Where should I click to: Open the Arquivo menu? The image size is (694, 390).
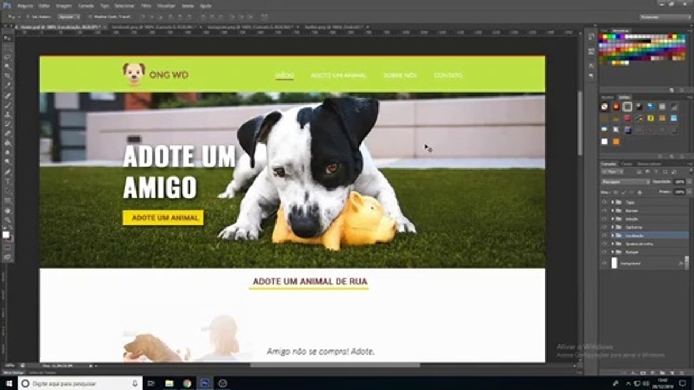click(x=25, y=5)
